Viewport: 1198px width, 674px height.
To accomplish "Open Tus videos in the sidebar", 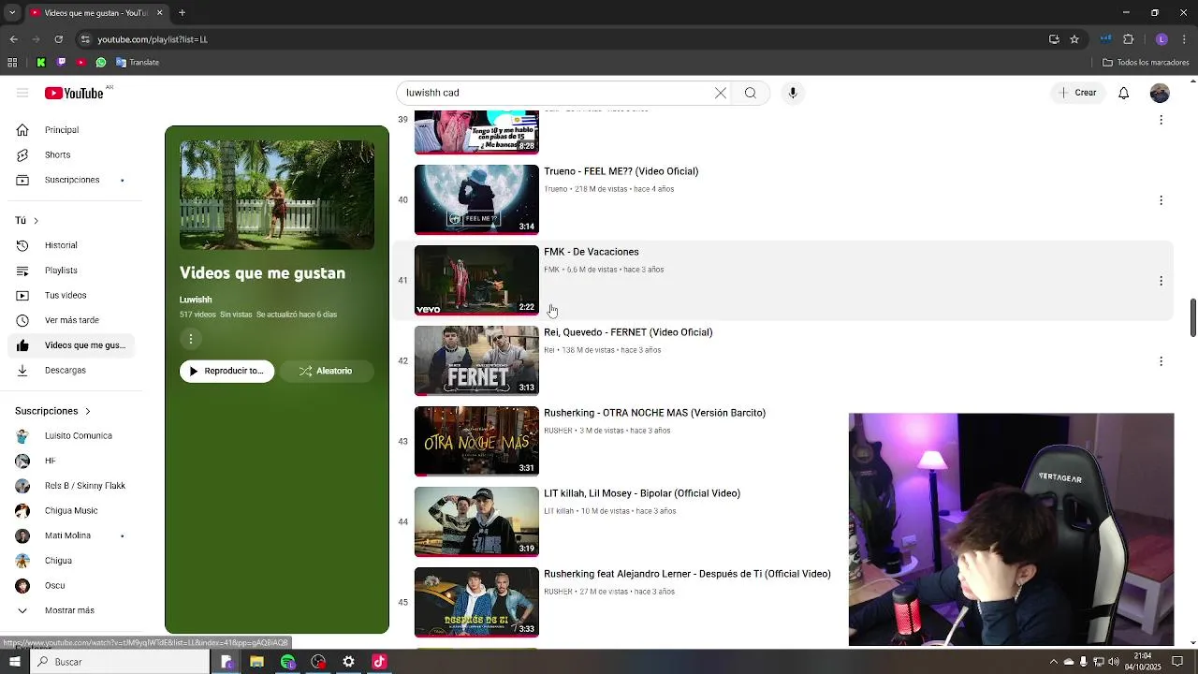I will [71, 295].
